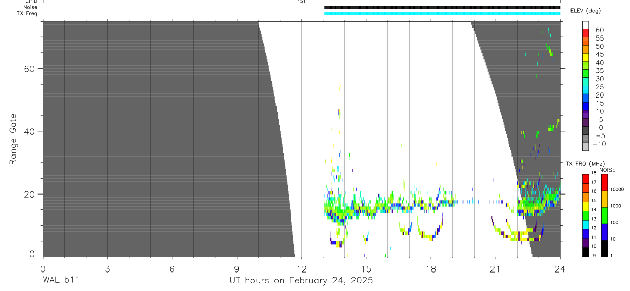Screen dimensions: 630x291
Task: Click the '10000' label on the NOISE scale
Action: (x=617, y=189)
